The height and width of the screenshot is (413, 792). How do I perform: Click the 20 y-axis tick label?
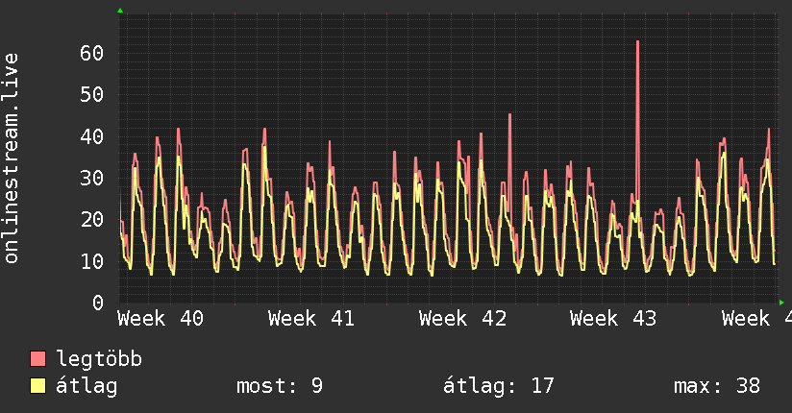coord(91,219)
